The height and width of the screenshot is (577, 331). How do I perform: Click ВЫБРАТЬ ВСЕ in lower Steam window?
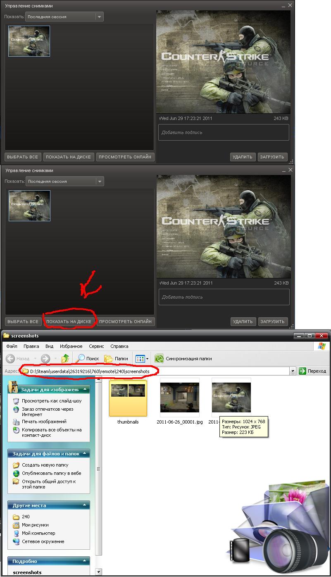[x=23, y=321]
